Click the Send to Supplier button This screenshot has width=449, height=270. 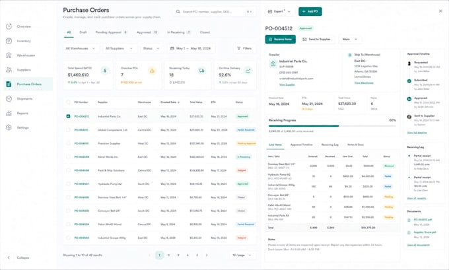(x=316, y=39)
